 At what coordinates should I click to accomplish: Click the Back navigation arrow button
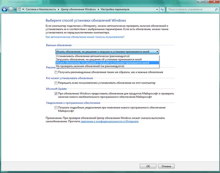(4, 10)
